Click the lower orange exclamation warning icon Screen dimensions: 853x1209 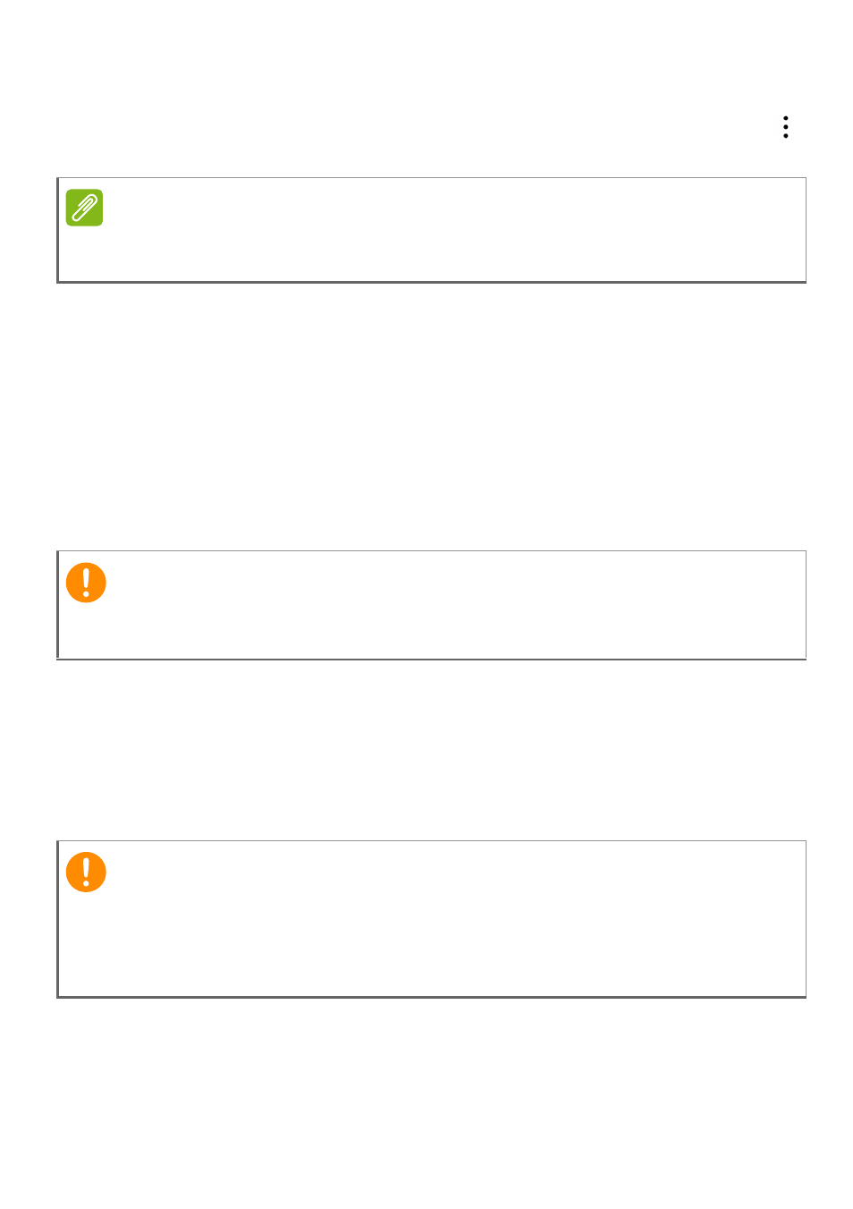86,873
